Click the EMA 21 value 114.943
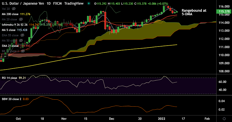 click(25, 46)
